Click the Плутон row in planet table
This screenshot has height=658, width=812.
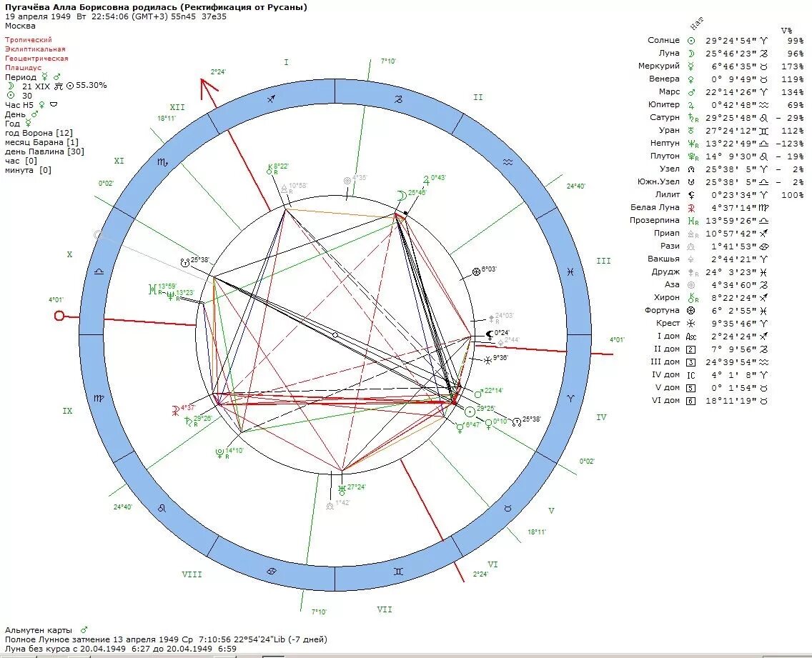coord(726,156)
